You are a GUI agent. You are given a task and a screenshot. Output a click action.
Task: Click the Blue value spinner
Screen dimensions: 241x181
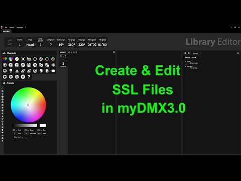(x=40, y=130)
